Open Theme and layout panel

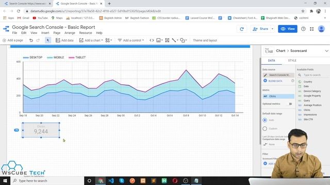coord(205,40)
